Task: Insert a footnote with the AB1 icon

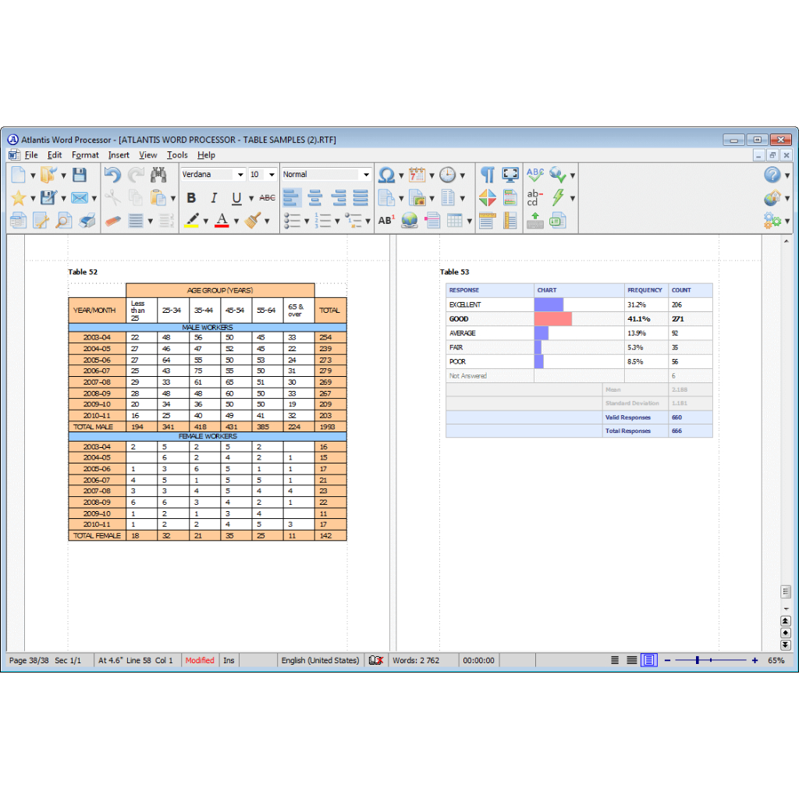Action: 386,221
